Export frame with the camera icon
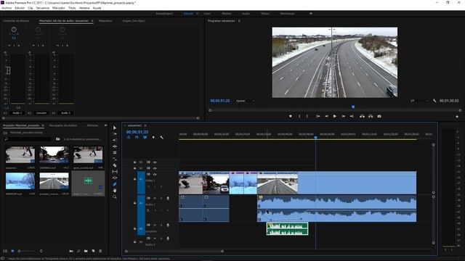The height and width of the screenshot is (261, 465). tap(379, 116)
